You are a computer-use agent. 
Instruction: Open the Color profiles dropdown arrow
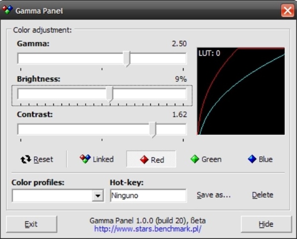tap(98, 196)
